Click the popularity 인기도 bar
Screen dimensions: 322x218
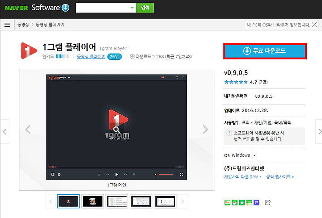[63, 56]
